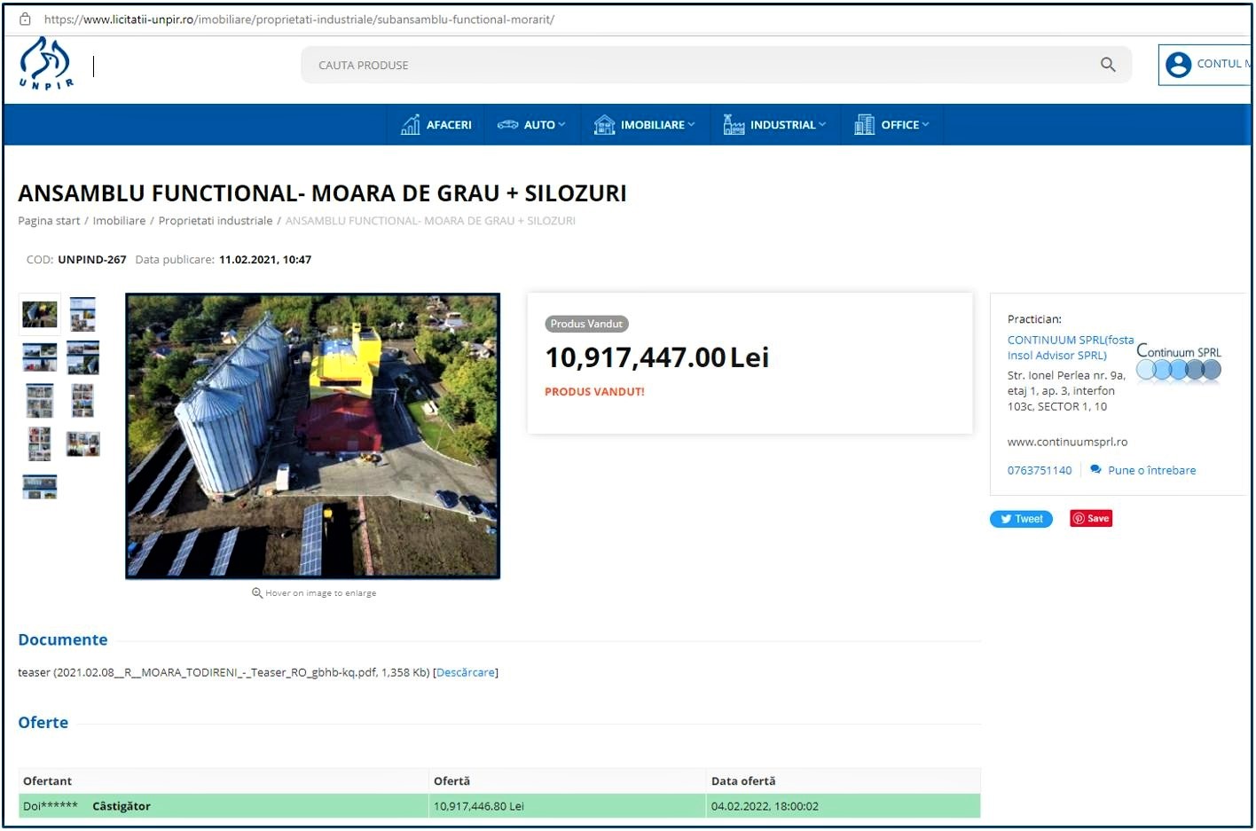This screenshot has width=1256, height=831.
Task: Click the Auto car icon
Action: [x=507, y=125]
